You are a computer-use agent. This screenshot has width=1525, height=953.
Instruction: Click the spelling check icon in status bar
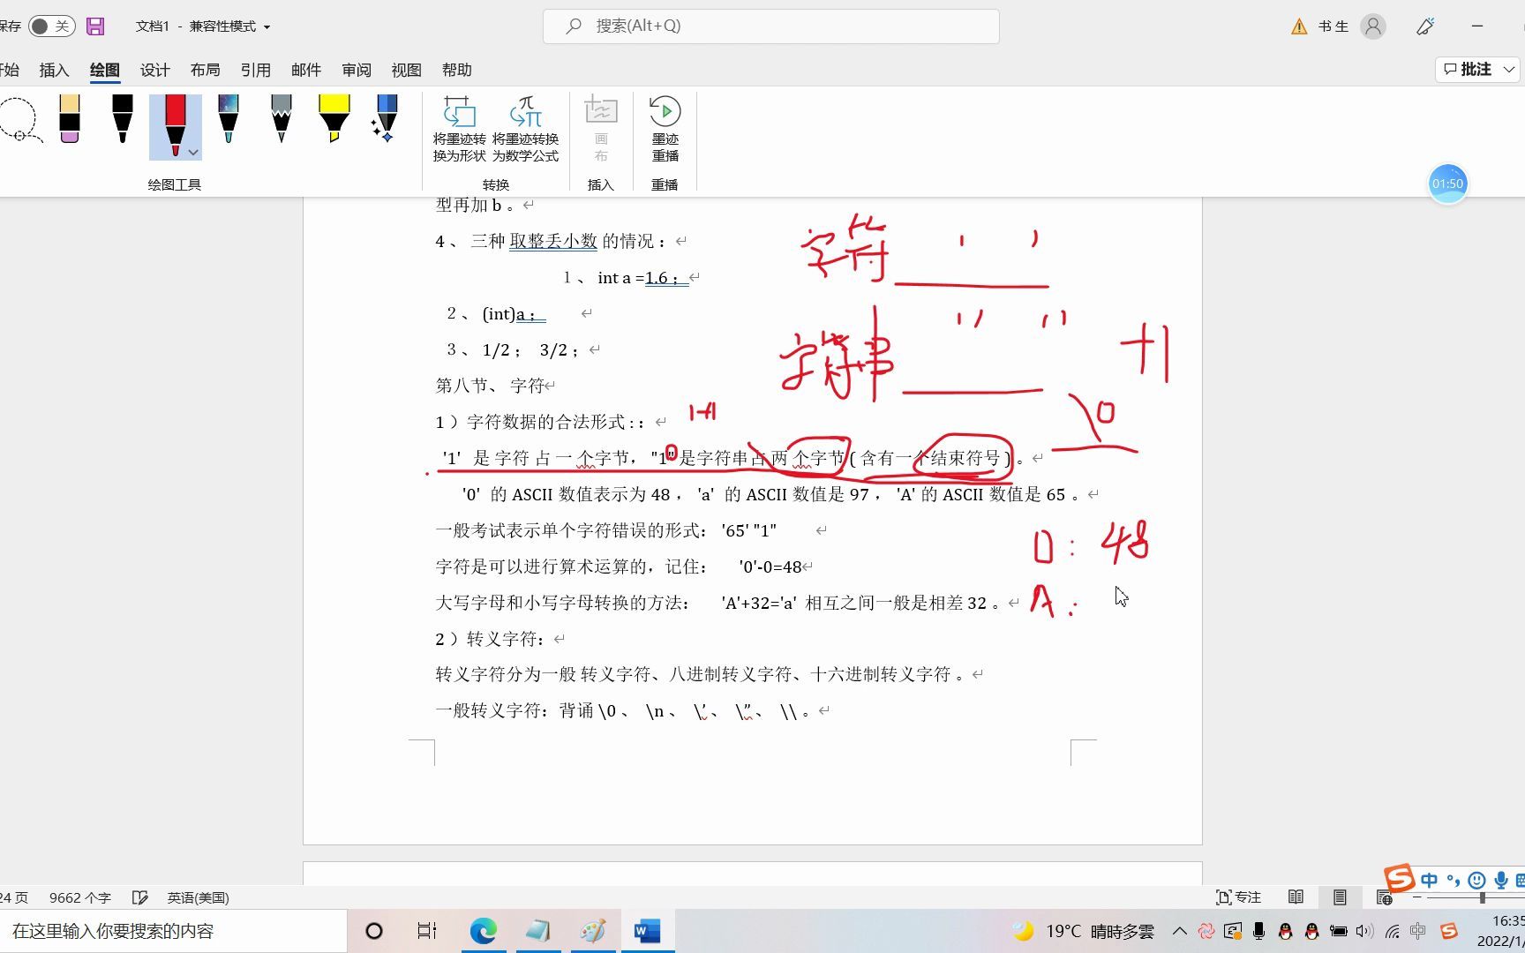pyautogui.click(x=141, y=897)
